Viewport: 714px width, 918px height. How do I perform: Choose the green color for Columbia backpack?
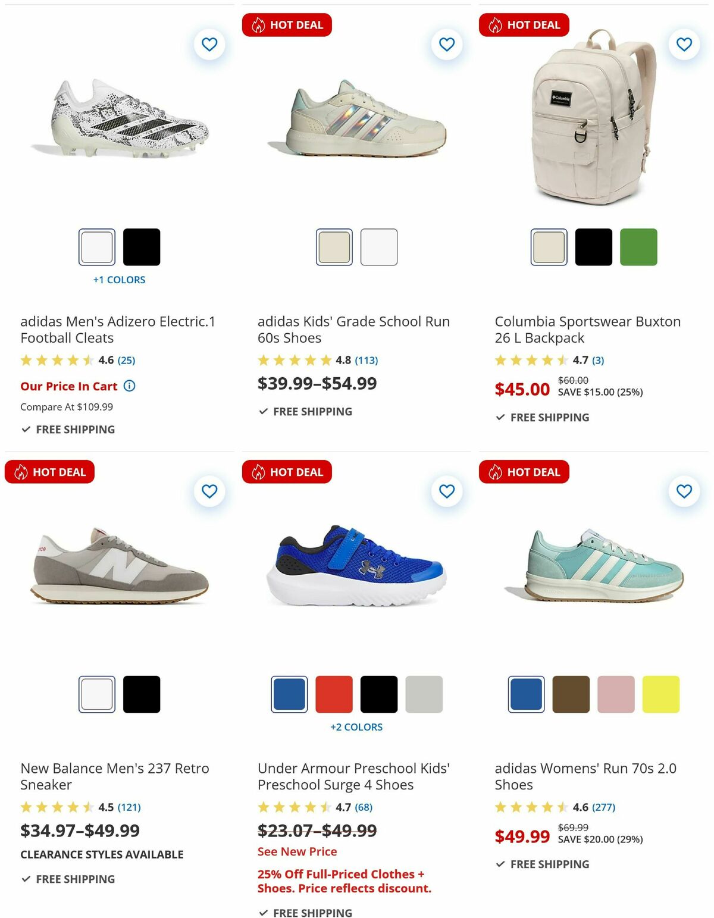pyautogui.click(x=639, y=247)
